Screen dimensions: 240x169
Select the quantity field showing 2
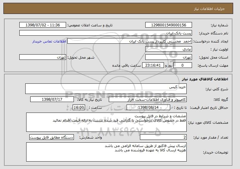click(x=163, y=137)
